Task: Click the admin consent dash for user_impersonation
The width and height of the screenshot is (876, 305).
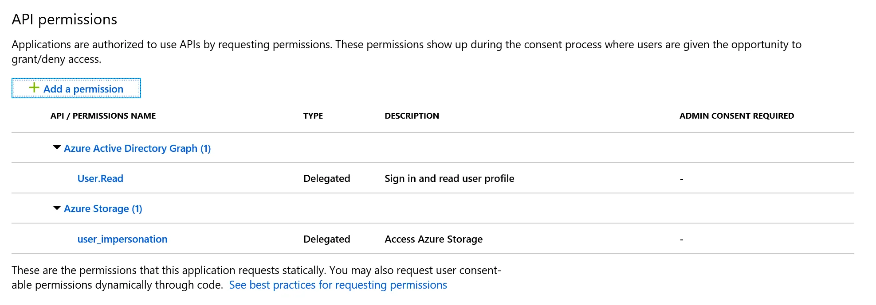Action: [681, 239]
